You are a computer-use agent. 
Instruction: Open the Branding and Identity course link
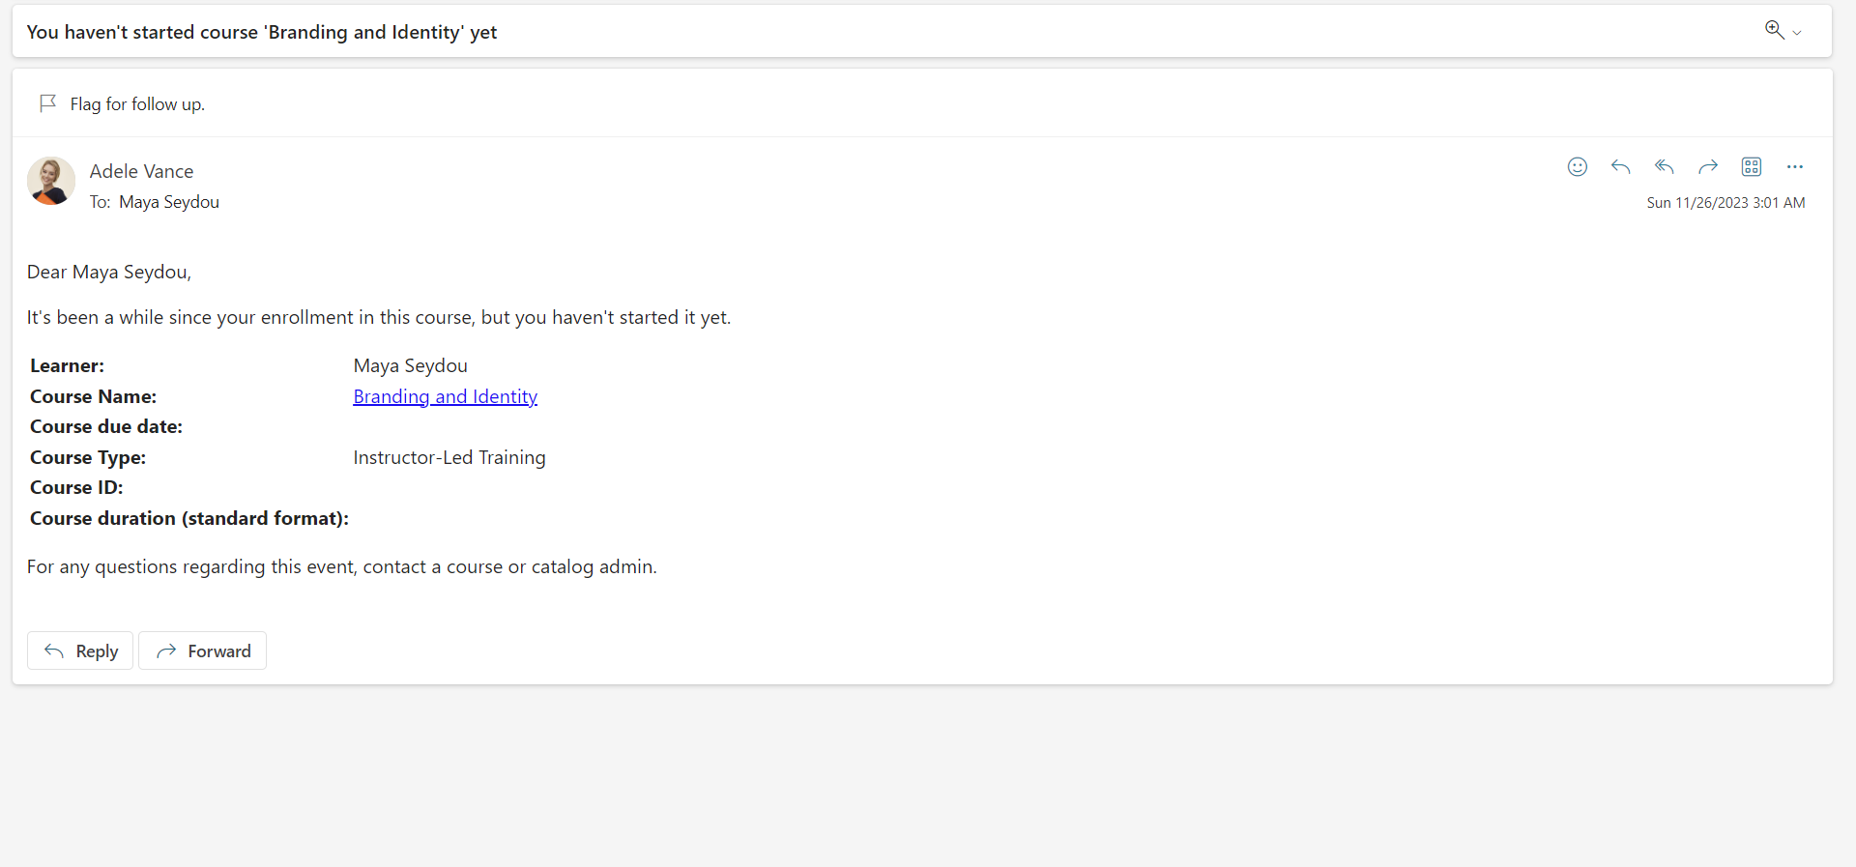tap(445, 396)
